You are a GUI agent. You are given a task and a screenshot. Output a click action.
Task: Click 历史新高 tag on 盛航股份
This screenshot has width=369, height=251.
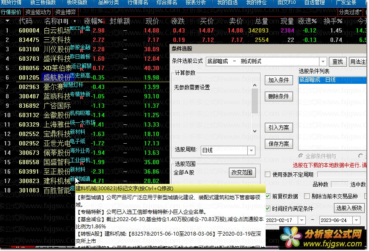80,75
